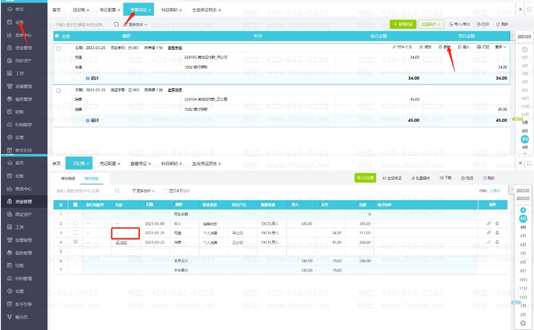Toggle the 全选 checkbox in the voucher list
This screenshot has width=534, height=330.
pyautogui.click(x=57, y=36)
